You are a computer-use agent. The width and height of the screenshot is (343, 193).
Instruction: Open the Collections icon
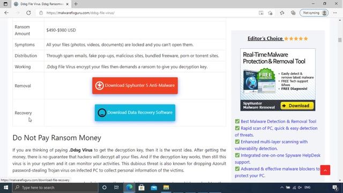[x=293, y=13]
